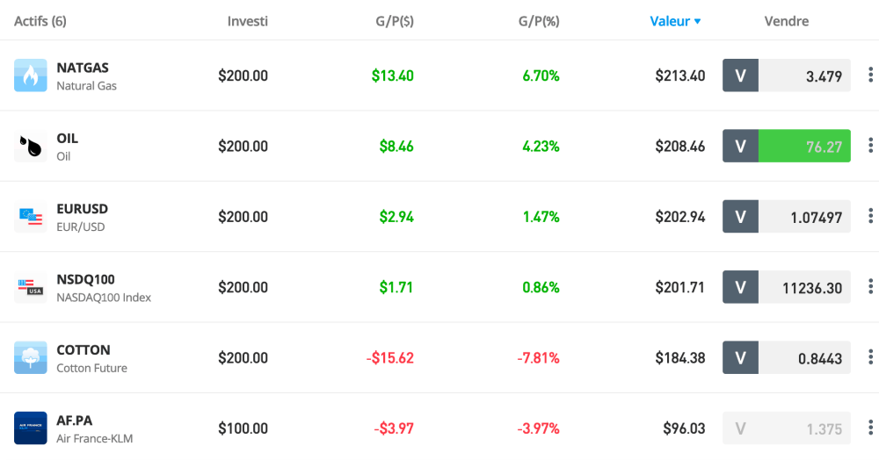879x460 pixels.
Task: Open the three-dot menu for EURUSD
Action: click(870, 216)
